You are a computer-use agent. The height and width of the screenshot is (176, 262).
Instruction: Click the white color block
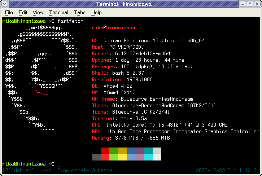(x=157, y=157)
